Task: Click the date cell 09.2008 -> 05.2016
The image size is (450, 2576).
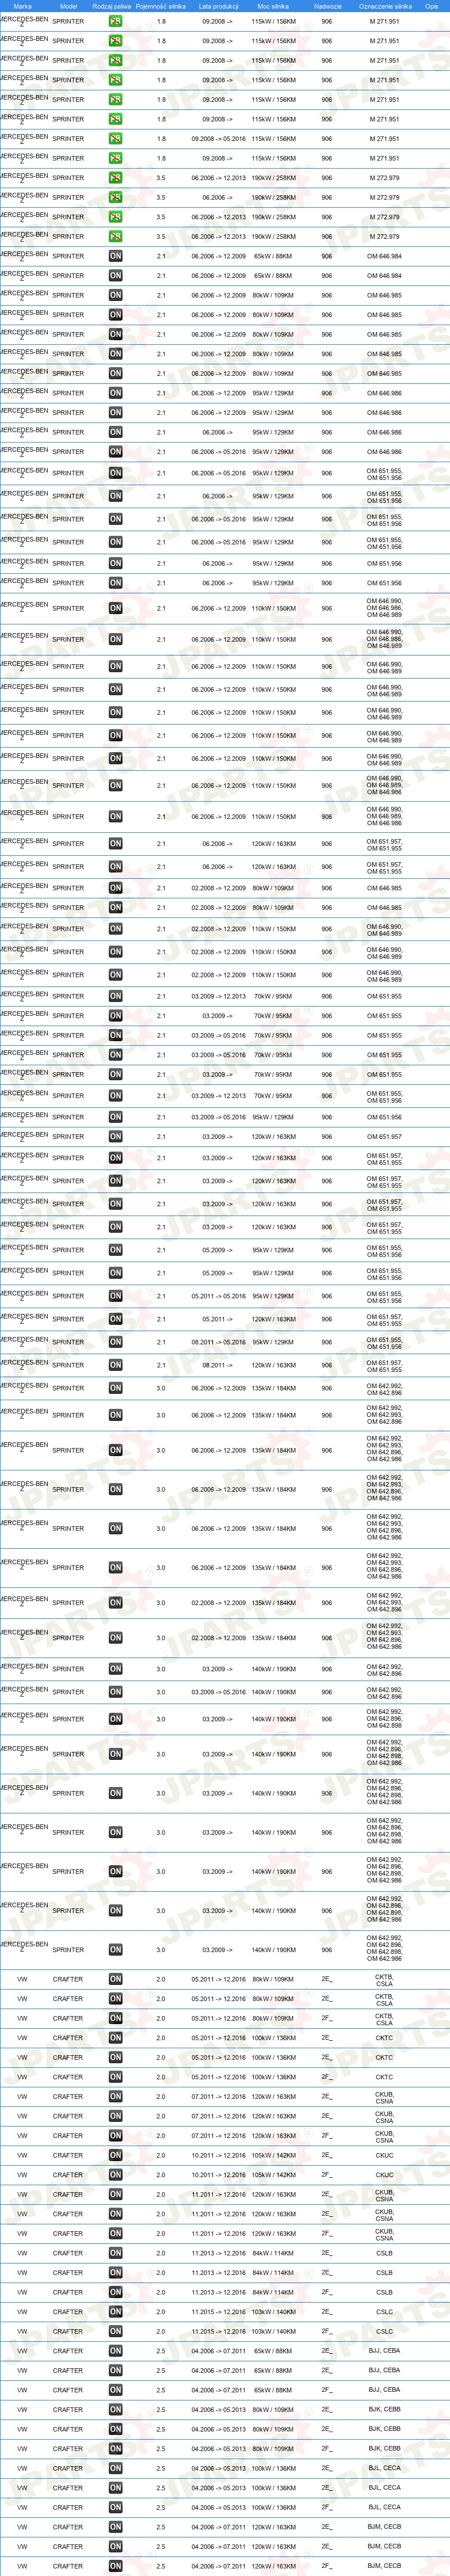Action: [x=218, y=139]
